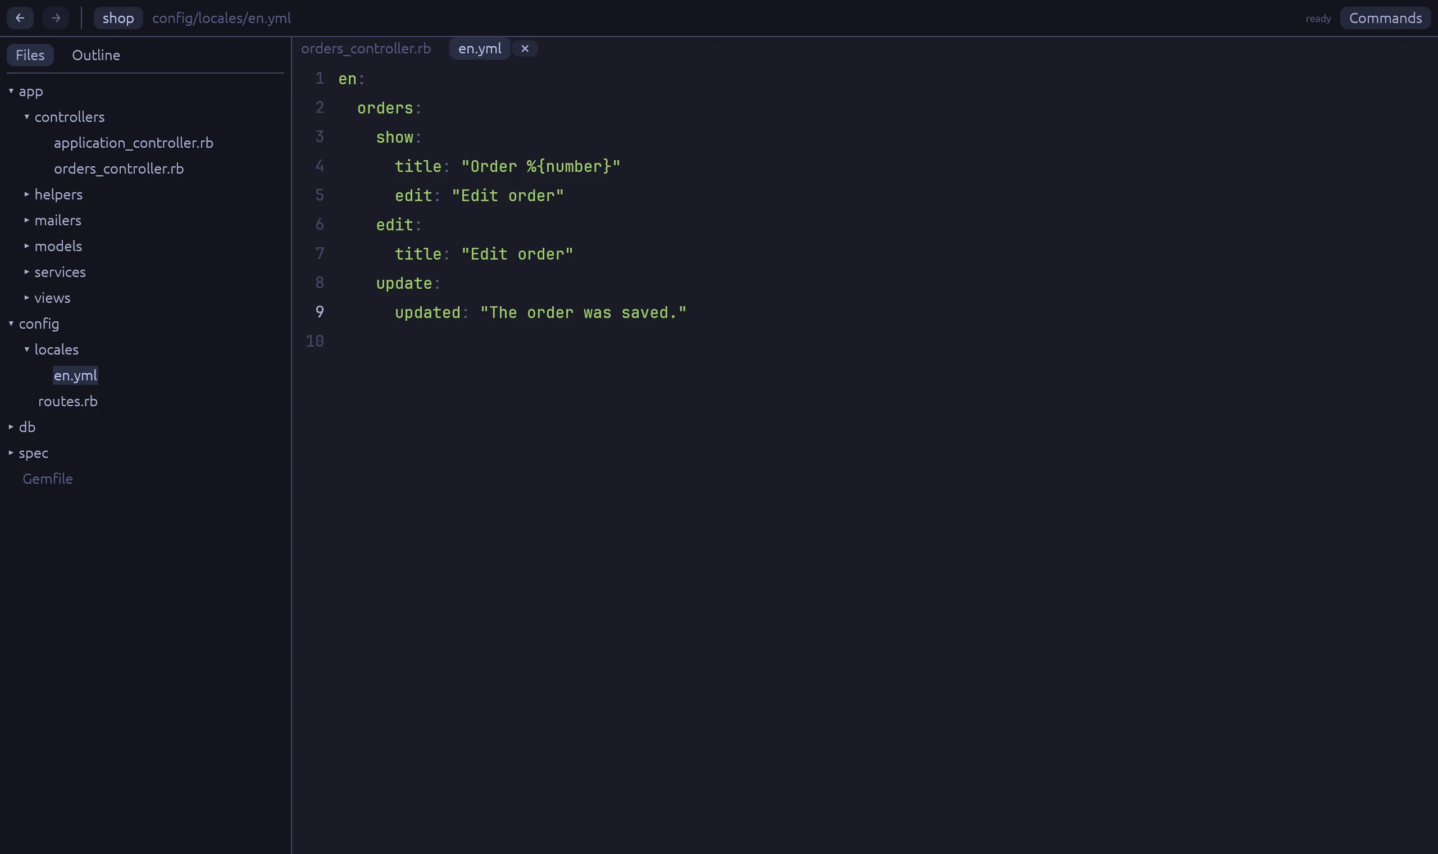
Task: Collapse the locales folder arrow
Action: tap(26, 349)
